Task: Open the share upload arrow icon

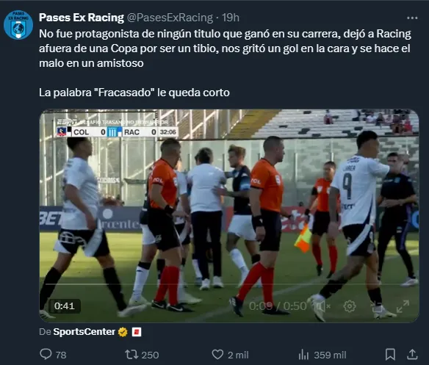Action: (x=412, y=354)
